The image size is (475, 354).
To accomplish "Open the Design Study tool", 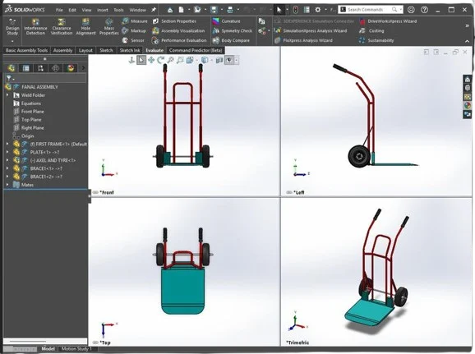I will click(x=12, y=26).
